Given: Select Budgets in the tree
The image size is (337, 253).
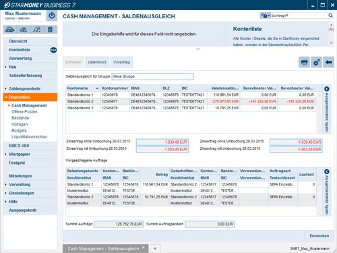Looking at the screenshot, I should pyautogui.click(x=19, y=130).
